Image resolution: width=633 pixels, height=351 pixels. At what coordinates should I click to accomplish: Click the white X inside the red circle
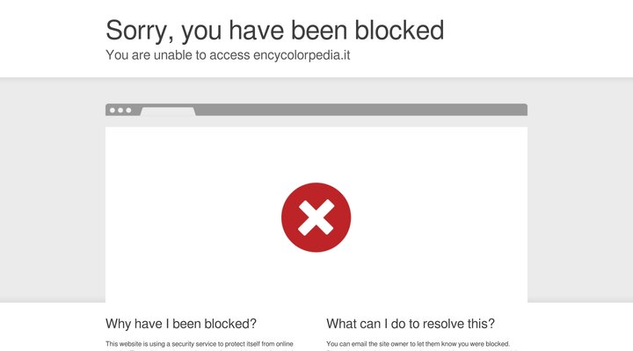[316, 217]
